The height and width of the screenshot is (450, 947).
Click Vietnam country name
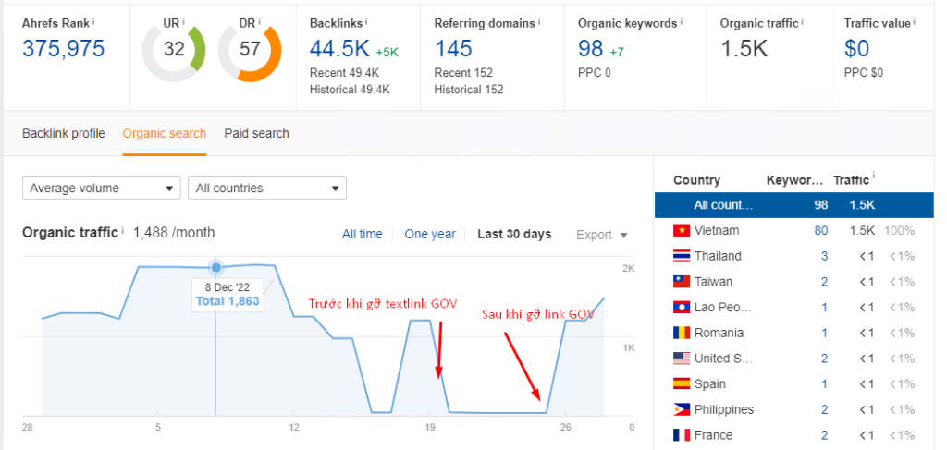pos(717,230)
